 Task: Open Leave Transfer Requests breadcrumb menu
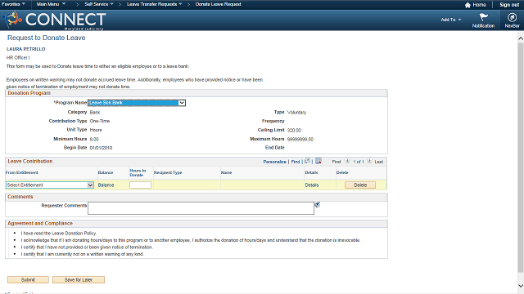coord(155,4)
